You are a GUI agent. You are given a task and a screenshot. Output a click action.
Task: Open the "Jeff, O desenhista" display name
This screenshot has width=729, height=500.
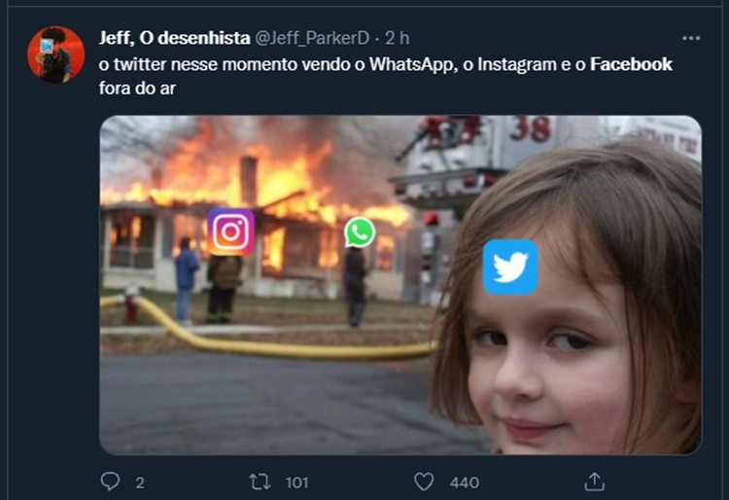(x=173, y=37)
